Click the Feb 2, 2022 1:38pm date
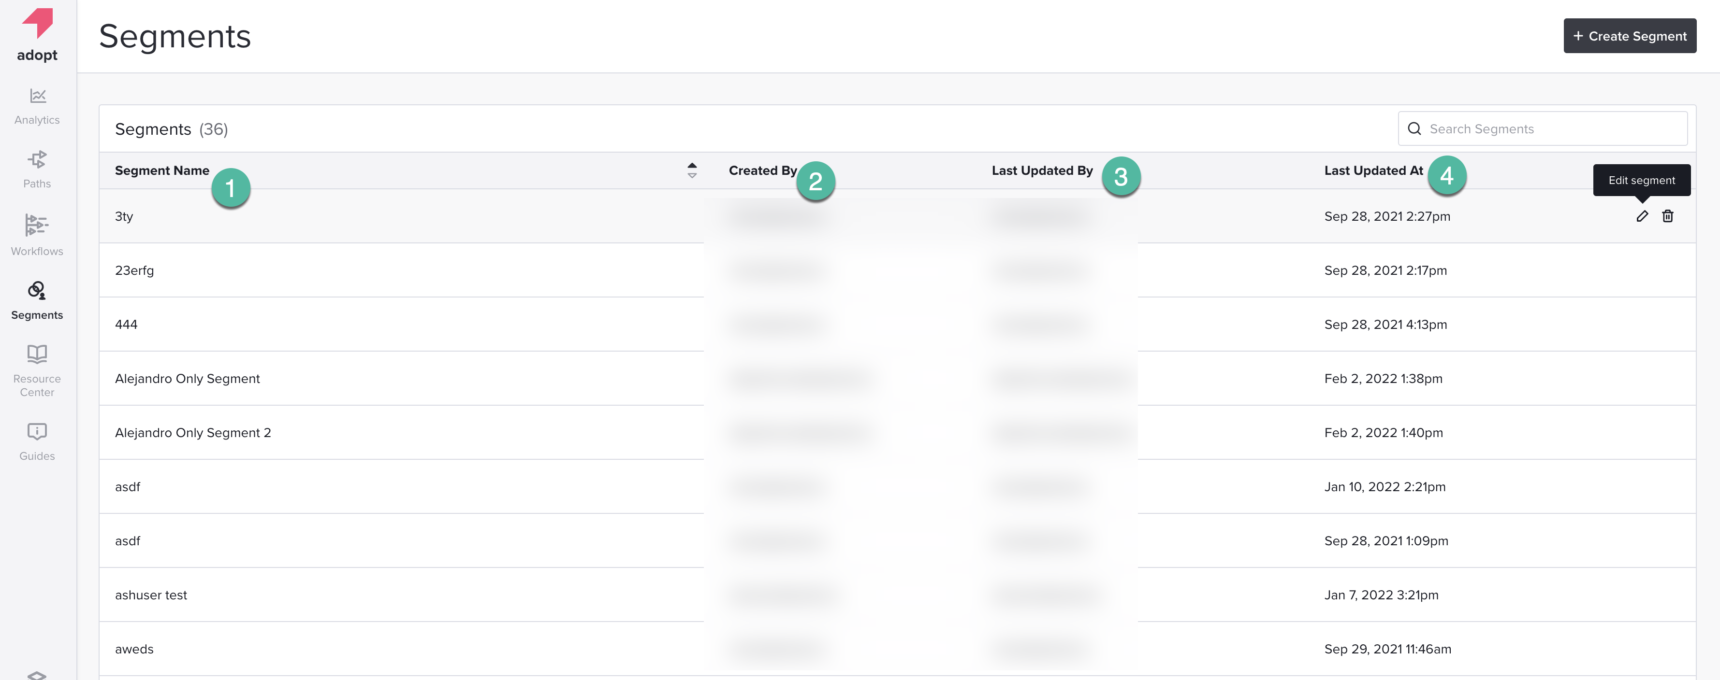 coord(1383,378)
